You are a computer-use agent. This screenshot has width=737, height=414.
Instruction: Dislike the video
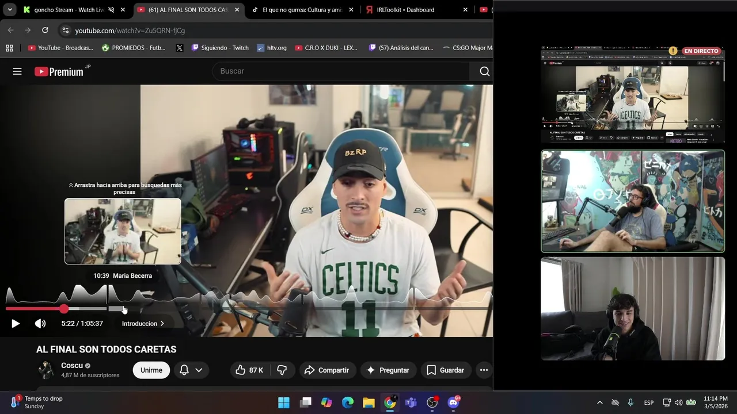pos(282,370)
